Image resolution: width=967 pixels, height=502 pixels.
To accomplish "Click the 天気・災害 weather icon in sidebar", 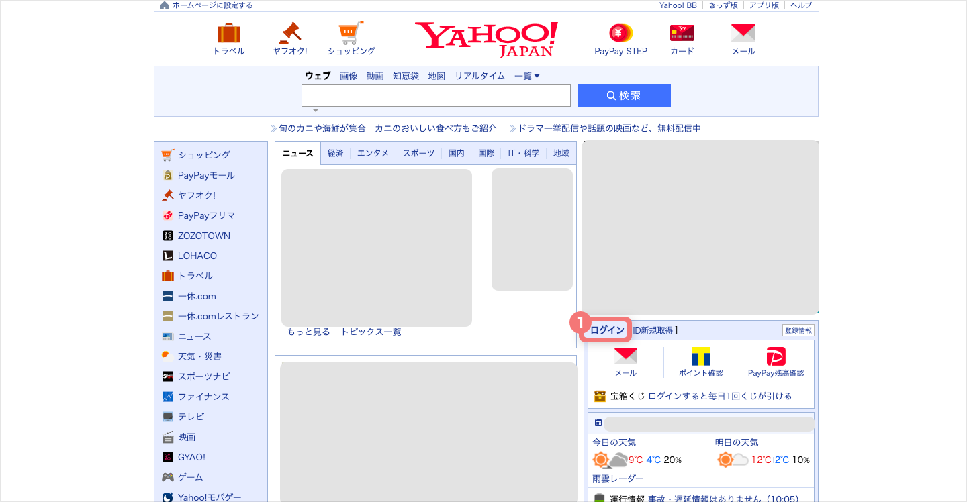I will point(168,356).
